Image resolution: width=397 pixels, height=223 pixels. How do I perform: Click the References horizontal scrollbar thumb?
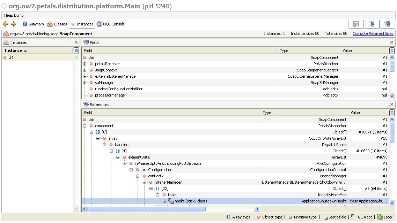pyautogui.click(x=146, y=209)
